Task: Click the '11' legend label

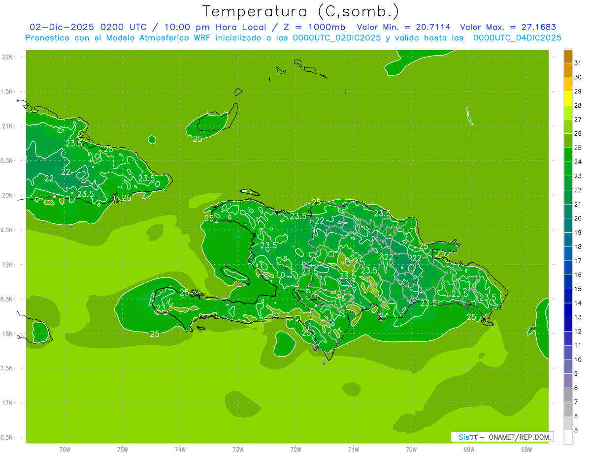Action: click(578, 345)
